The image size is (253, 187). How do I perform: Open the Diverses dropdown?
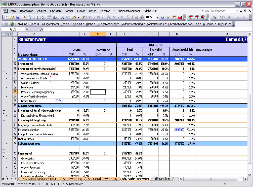point(224,24)
